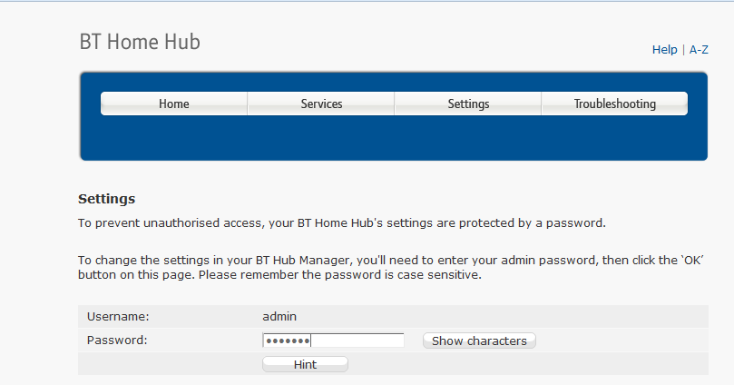Viewport: 734px width, 385px height.
Task: Focus the admin password input field
Action: coord(357,341)
